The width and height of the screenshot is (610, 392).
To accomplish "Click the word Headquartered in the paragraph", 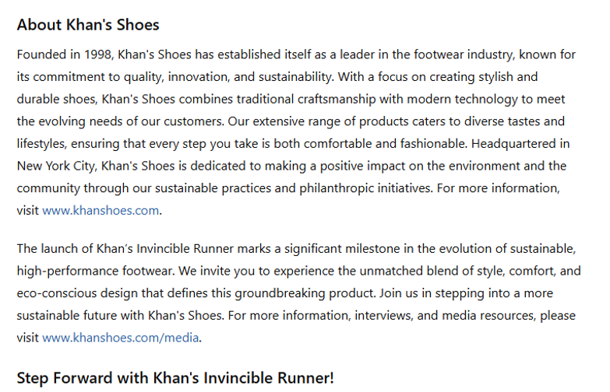I will coord(513,144).
